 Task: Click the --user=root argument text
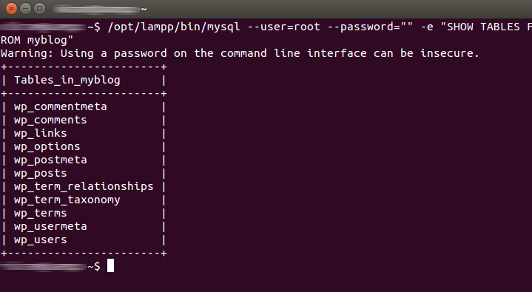pos(283,27)
